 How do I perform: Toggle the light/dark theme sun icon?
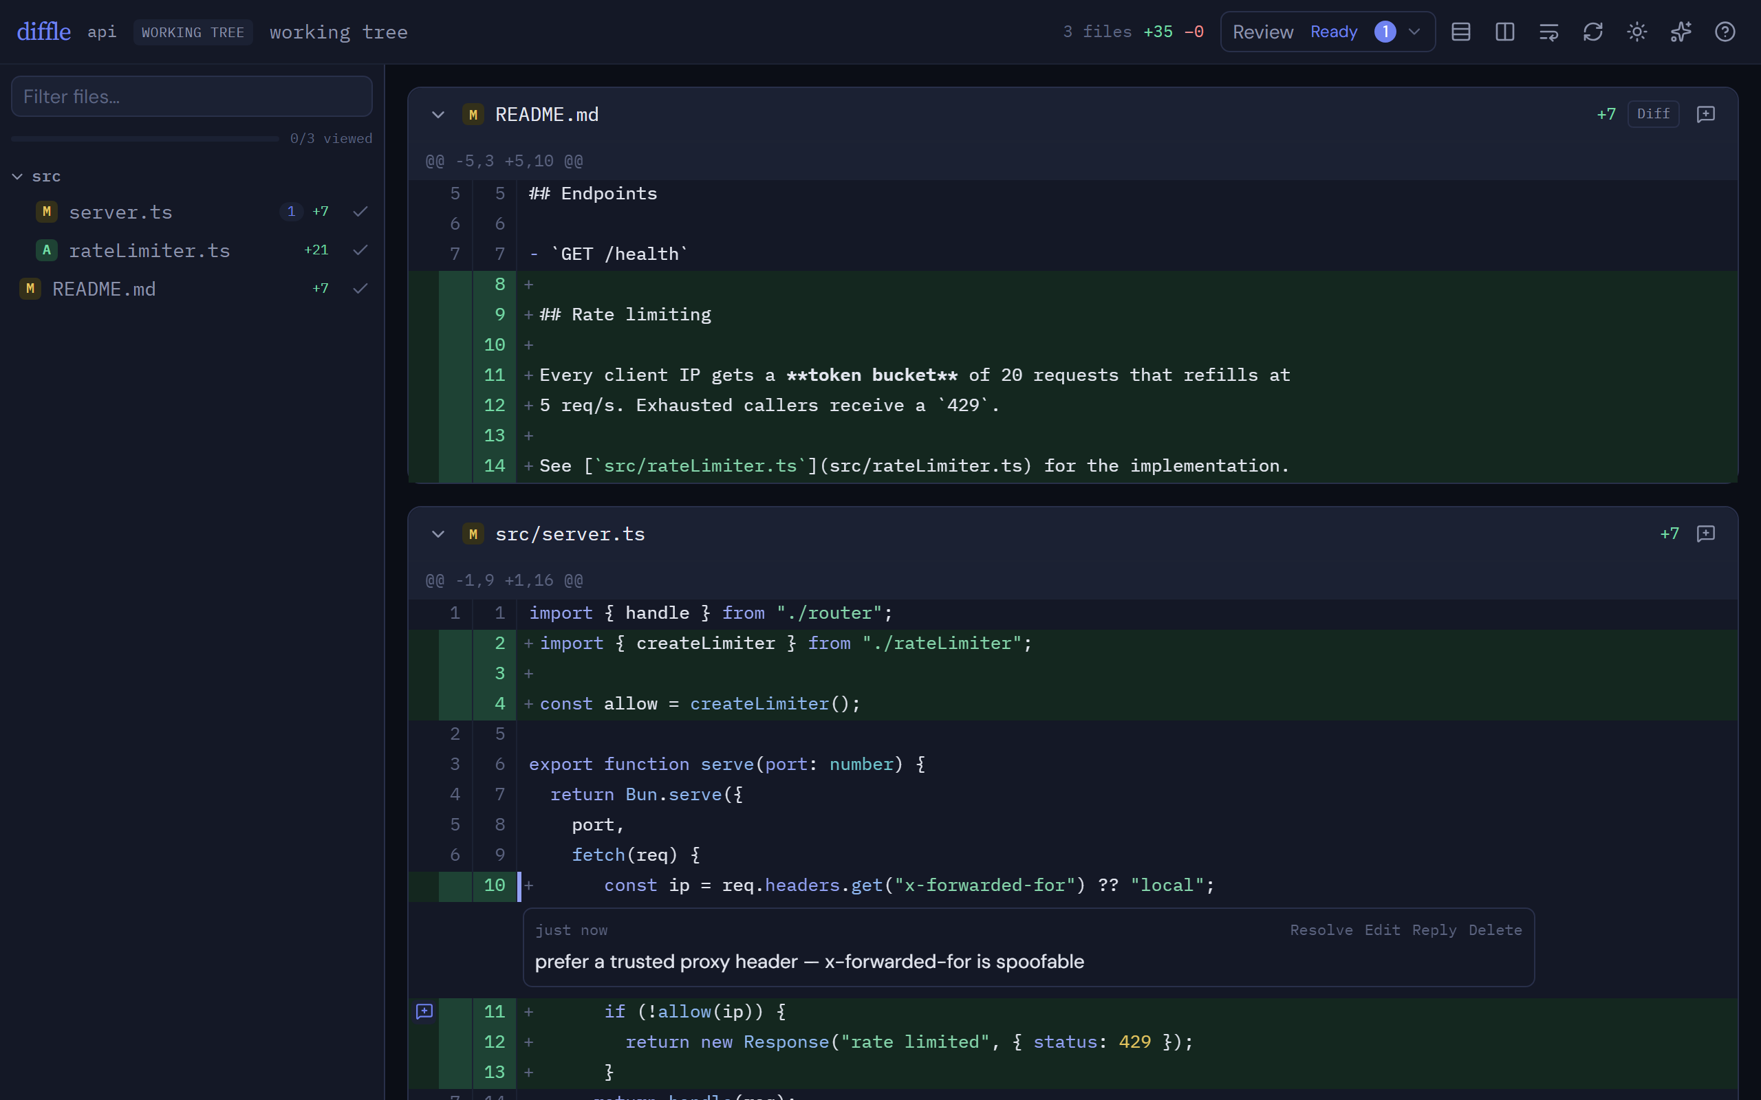tap(1636, 32)
